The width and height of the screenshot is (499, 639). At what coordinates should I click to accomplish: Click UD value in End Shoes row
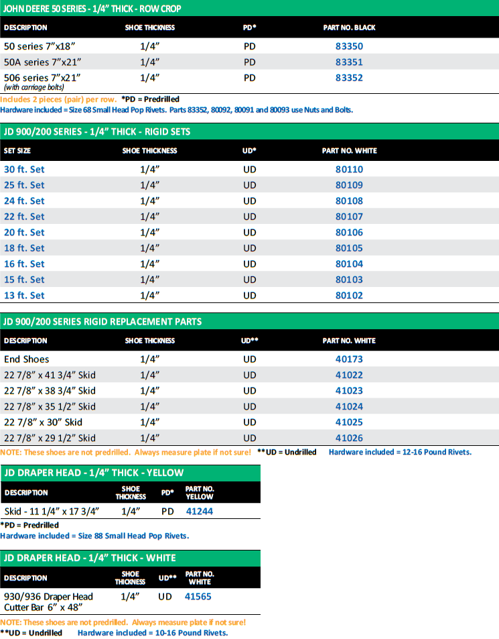[x=249, y=359]
